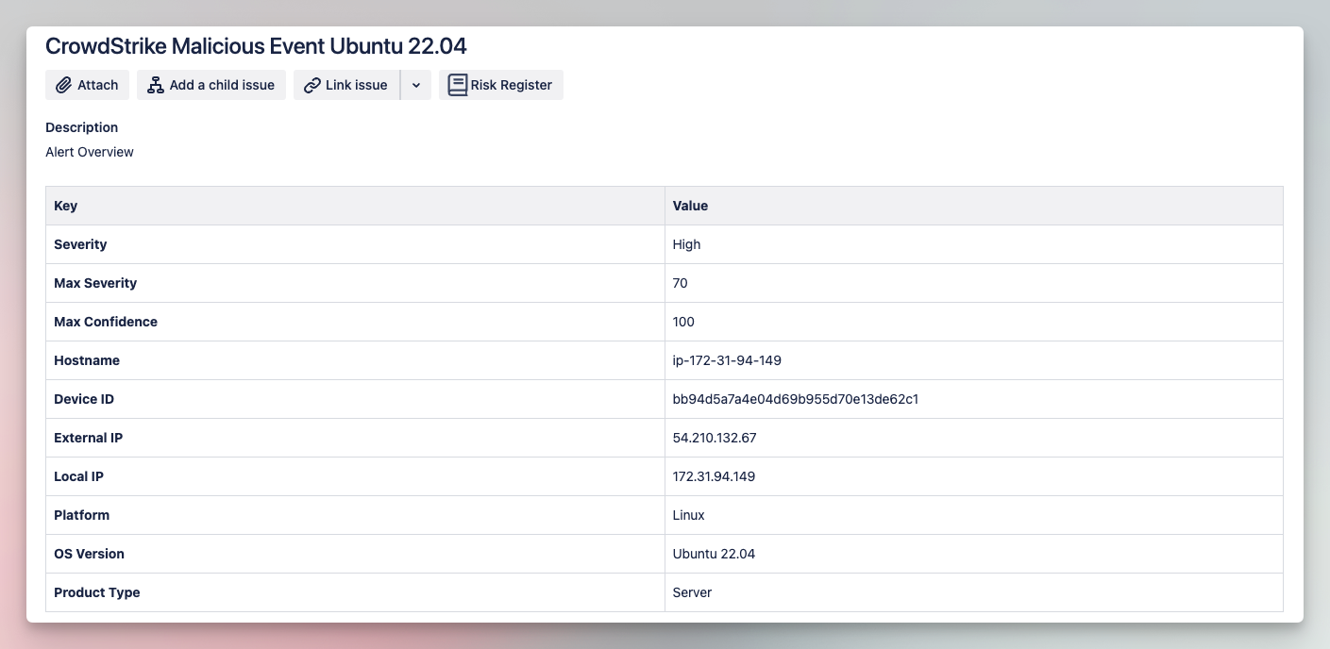The width and height of the screenshot is (1330, 649).
Task: Click the chain link icon
Action: [312, 85]
